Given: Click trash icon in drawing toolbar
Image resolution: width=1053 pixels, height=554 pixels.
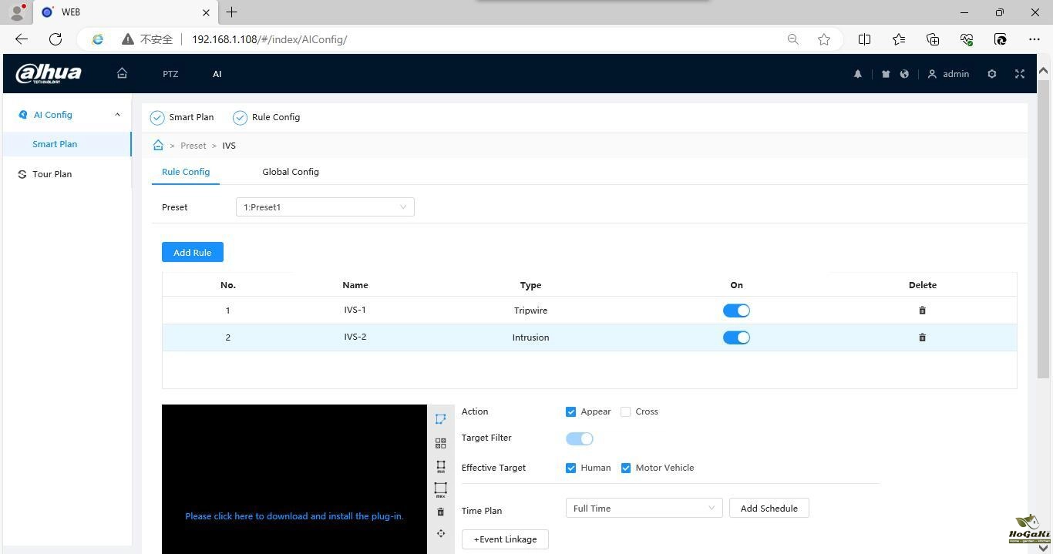Looking at the screenshot, I should 440,512.
